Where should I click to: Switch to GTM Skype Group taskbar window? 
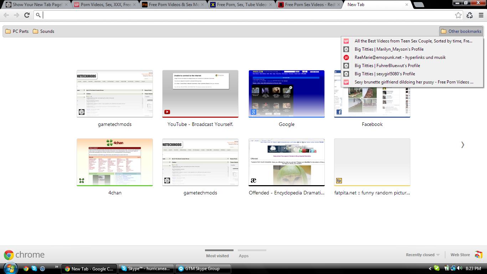coord(203,269)
